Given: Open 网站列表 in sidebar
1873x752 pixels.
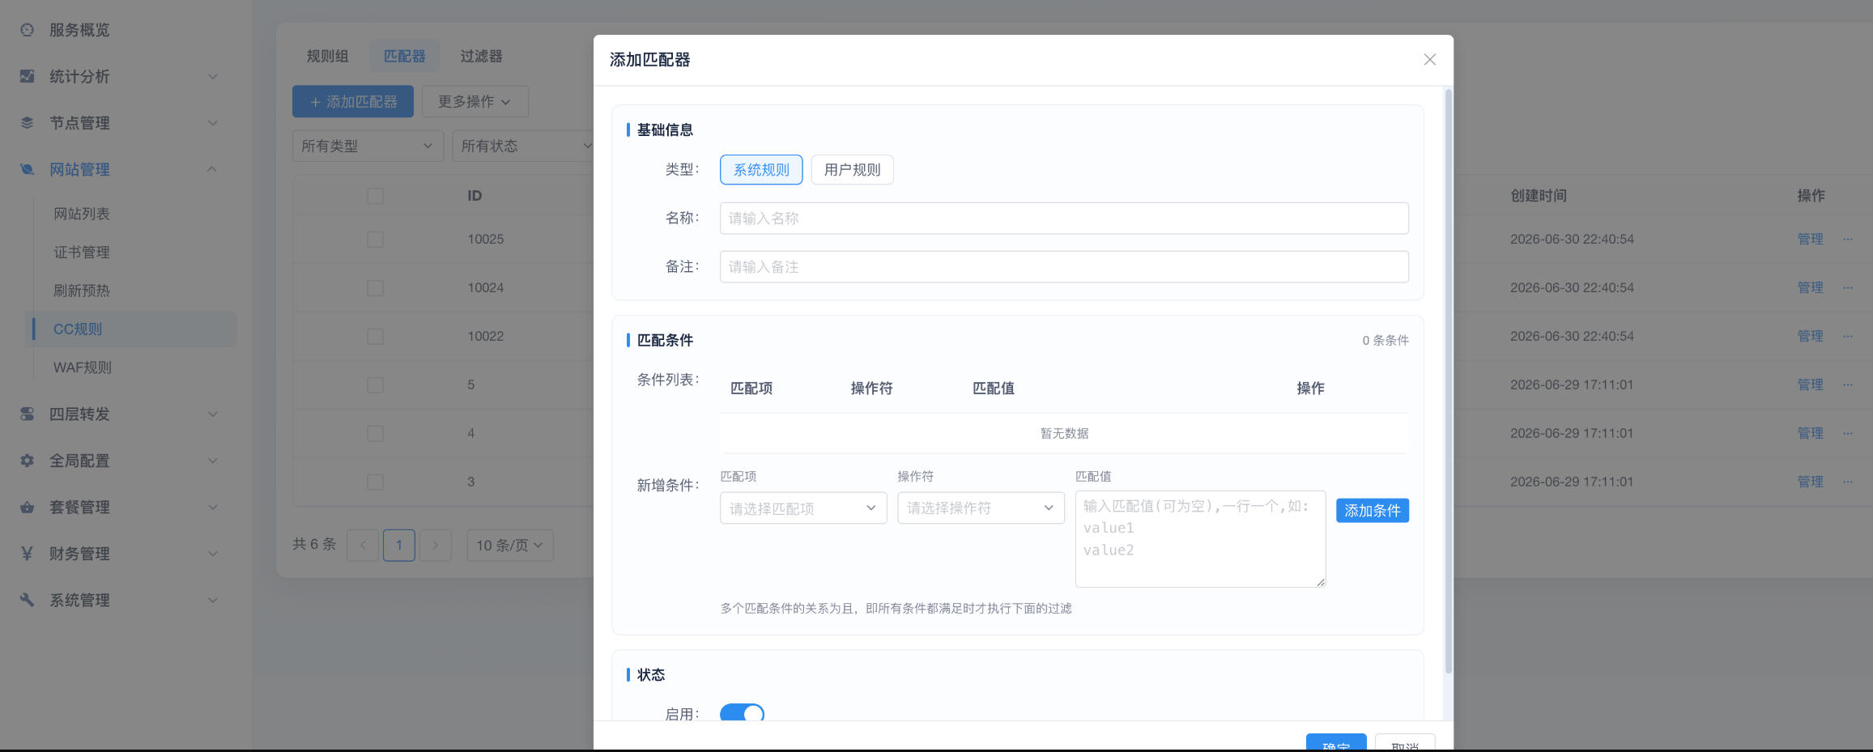Looking at the screenshot, I should tap(81, 214).
